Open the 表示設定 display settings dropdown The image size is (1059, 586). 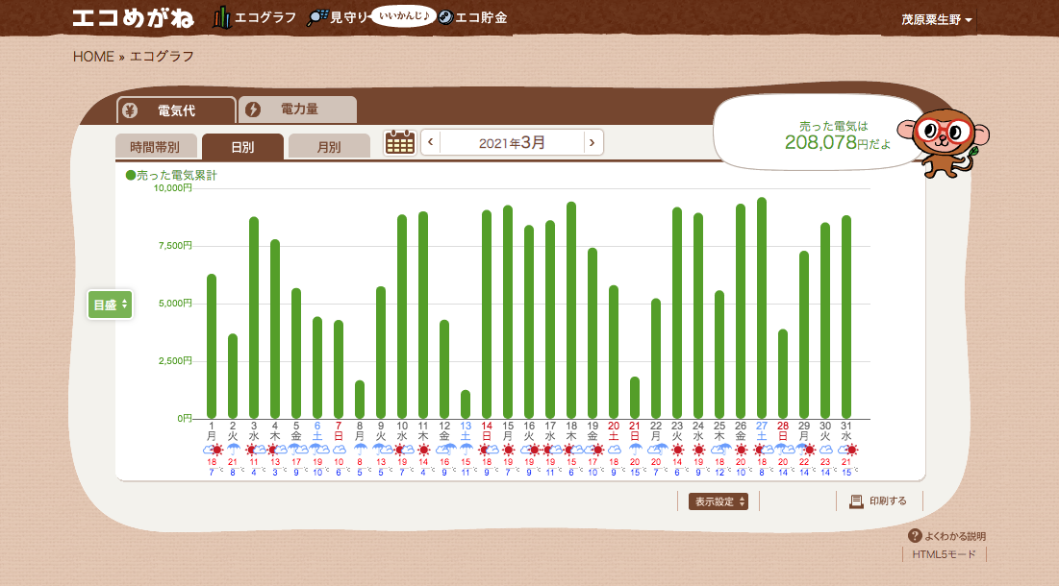tap(719, 501)
